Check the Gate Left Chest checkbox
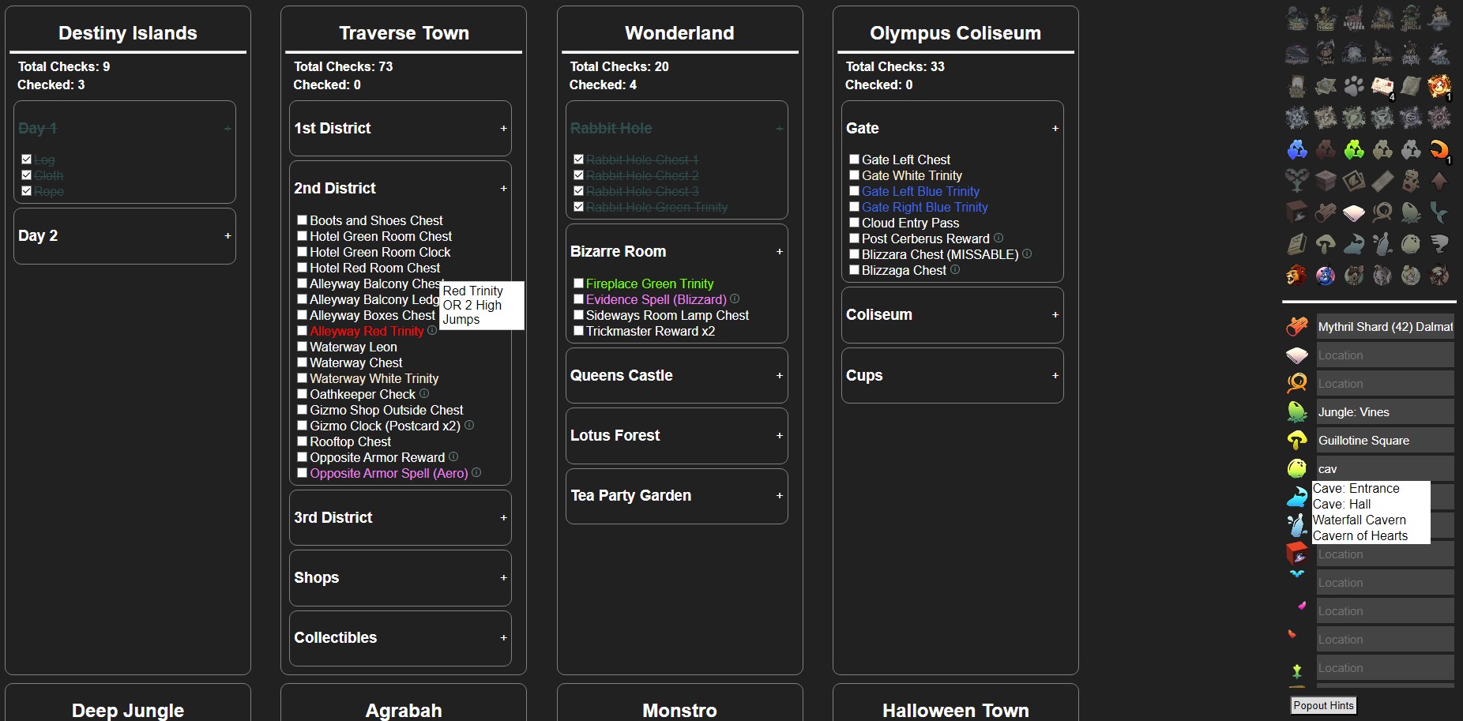Viewport: 1463px width, 721px height. coord(854,160)
